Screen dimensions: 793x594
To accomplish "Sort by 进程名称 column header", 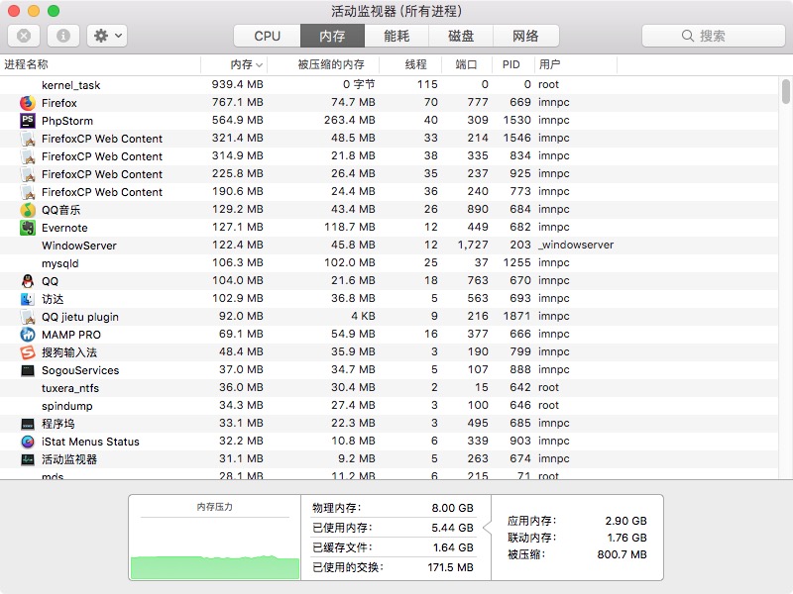I will [100, 64].
